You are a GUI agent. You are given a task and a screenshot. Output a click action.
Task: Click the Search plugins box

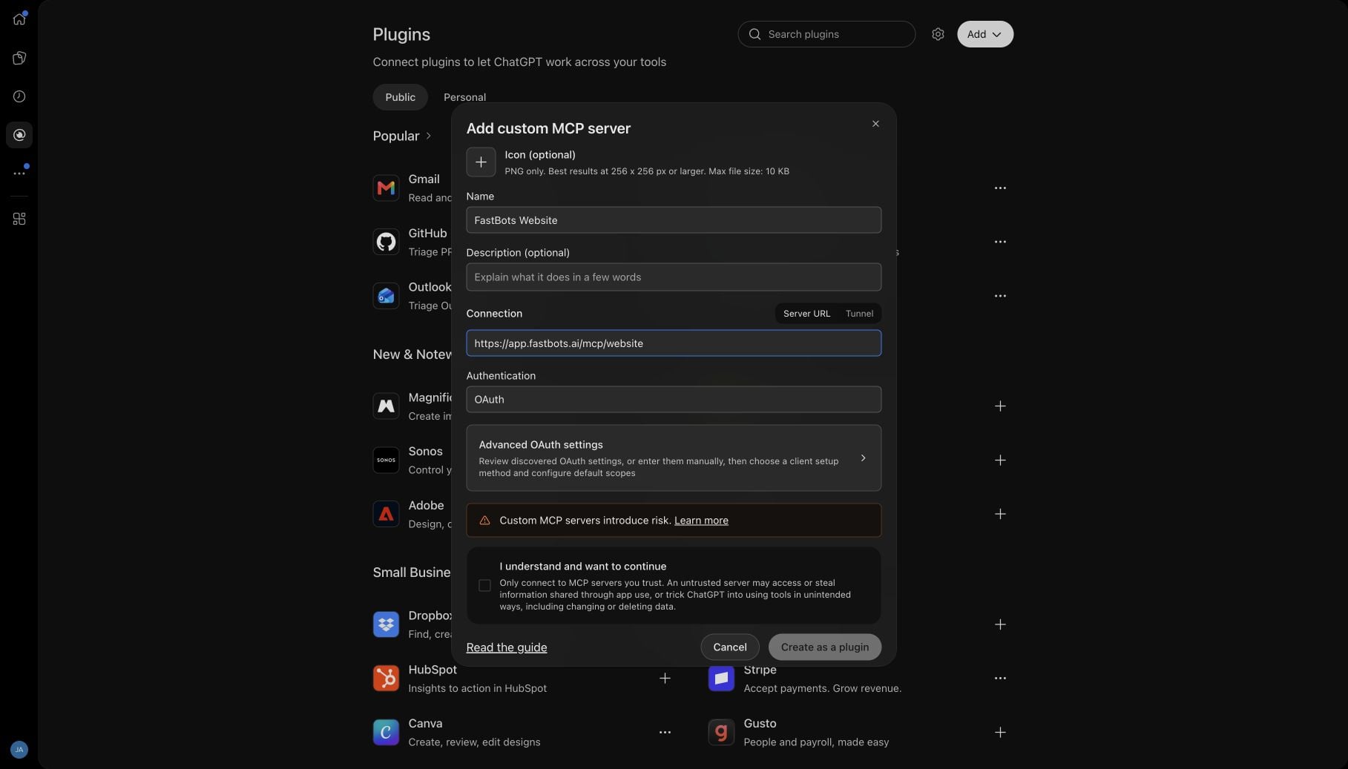click(826, 34)
